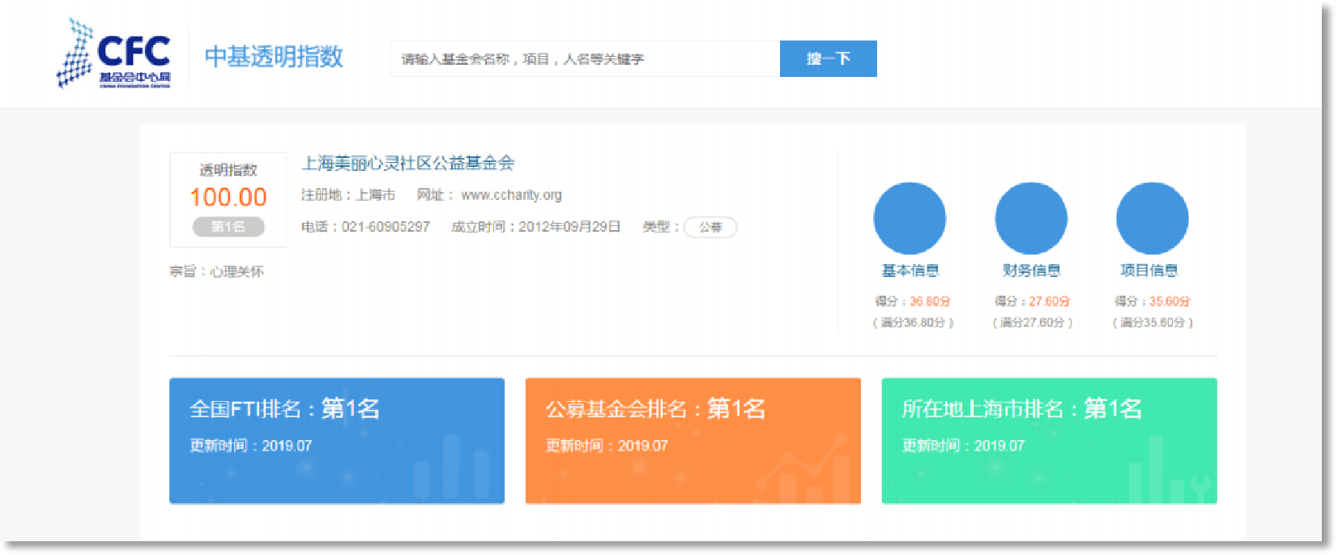Click the 公募 type tag
Screen dimensions: 1338x555
pos(710,227)
